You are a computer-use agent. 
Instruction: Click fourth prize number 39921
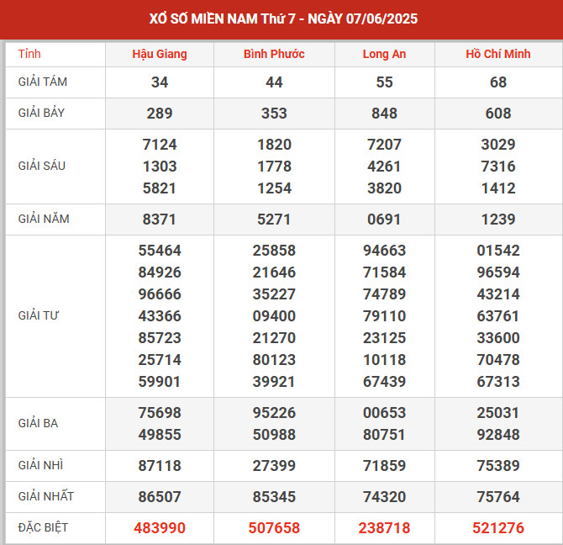(274, 382)
